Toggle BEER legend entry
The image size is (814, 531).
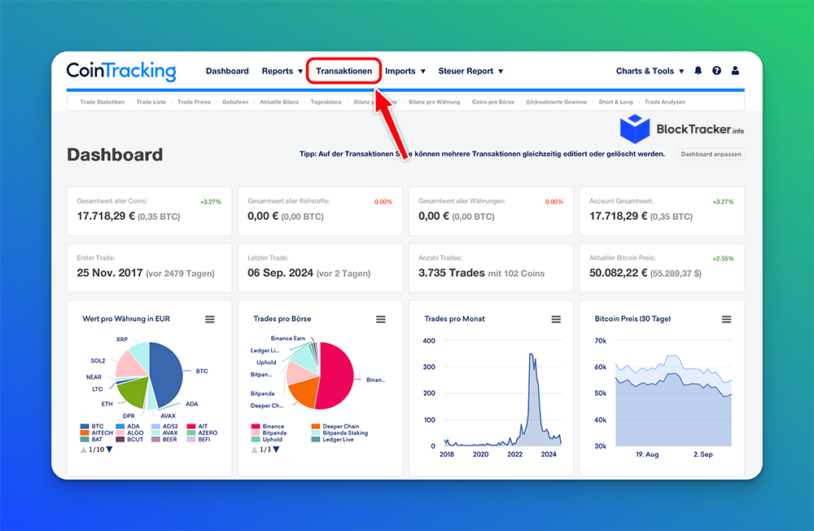pyautogui.click(x=164, y=440)
